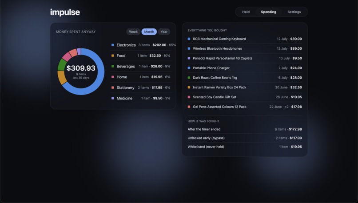The height and width of the screenshot is (203, 358).
Task: Click the MONEY SPENT ANYWAY heading
Action: tap(76, 32)
